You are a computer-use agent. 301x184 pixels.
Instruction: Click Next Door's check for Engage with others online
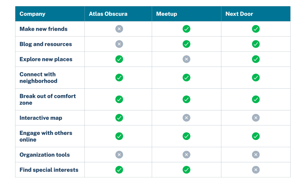pos(256,136)
